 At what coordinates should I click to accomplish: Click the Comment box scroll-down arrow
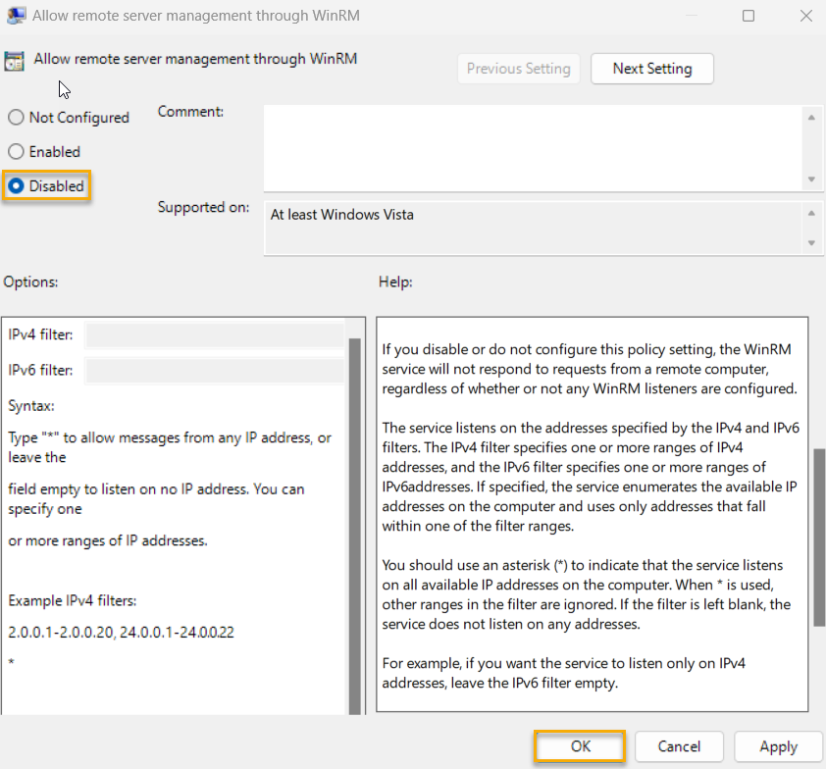[813, 179]
